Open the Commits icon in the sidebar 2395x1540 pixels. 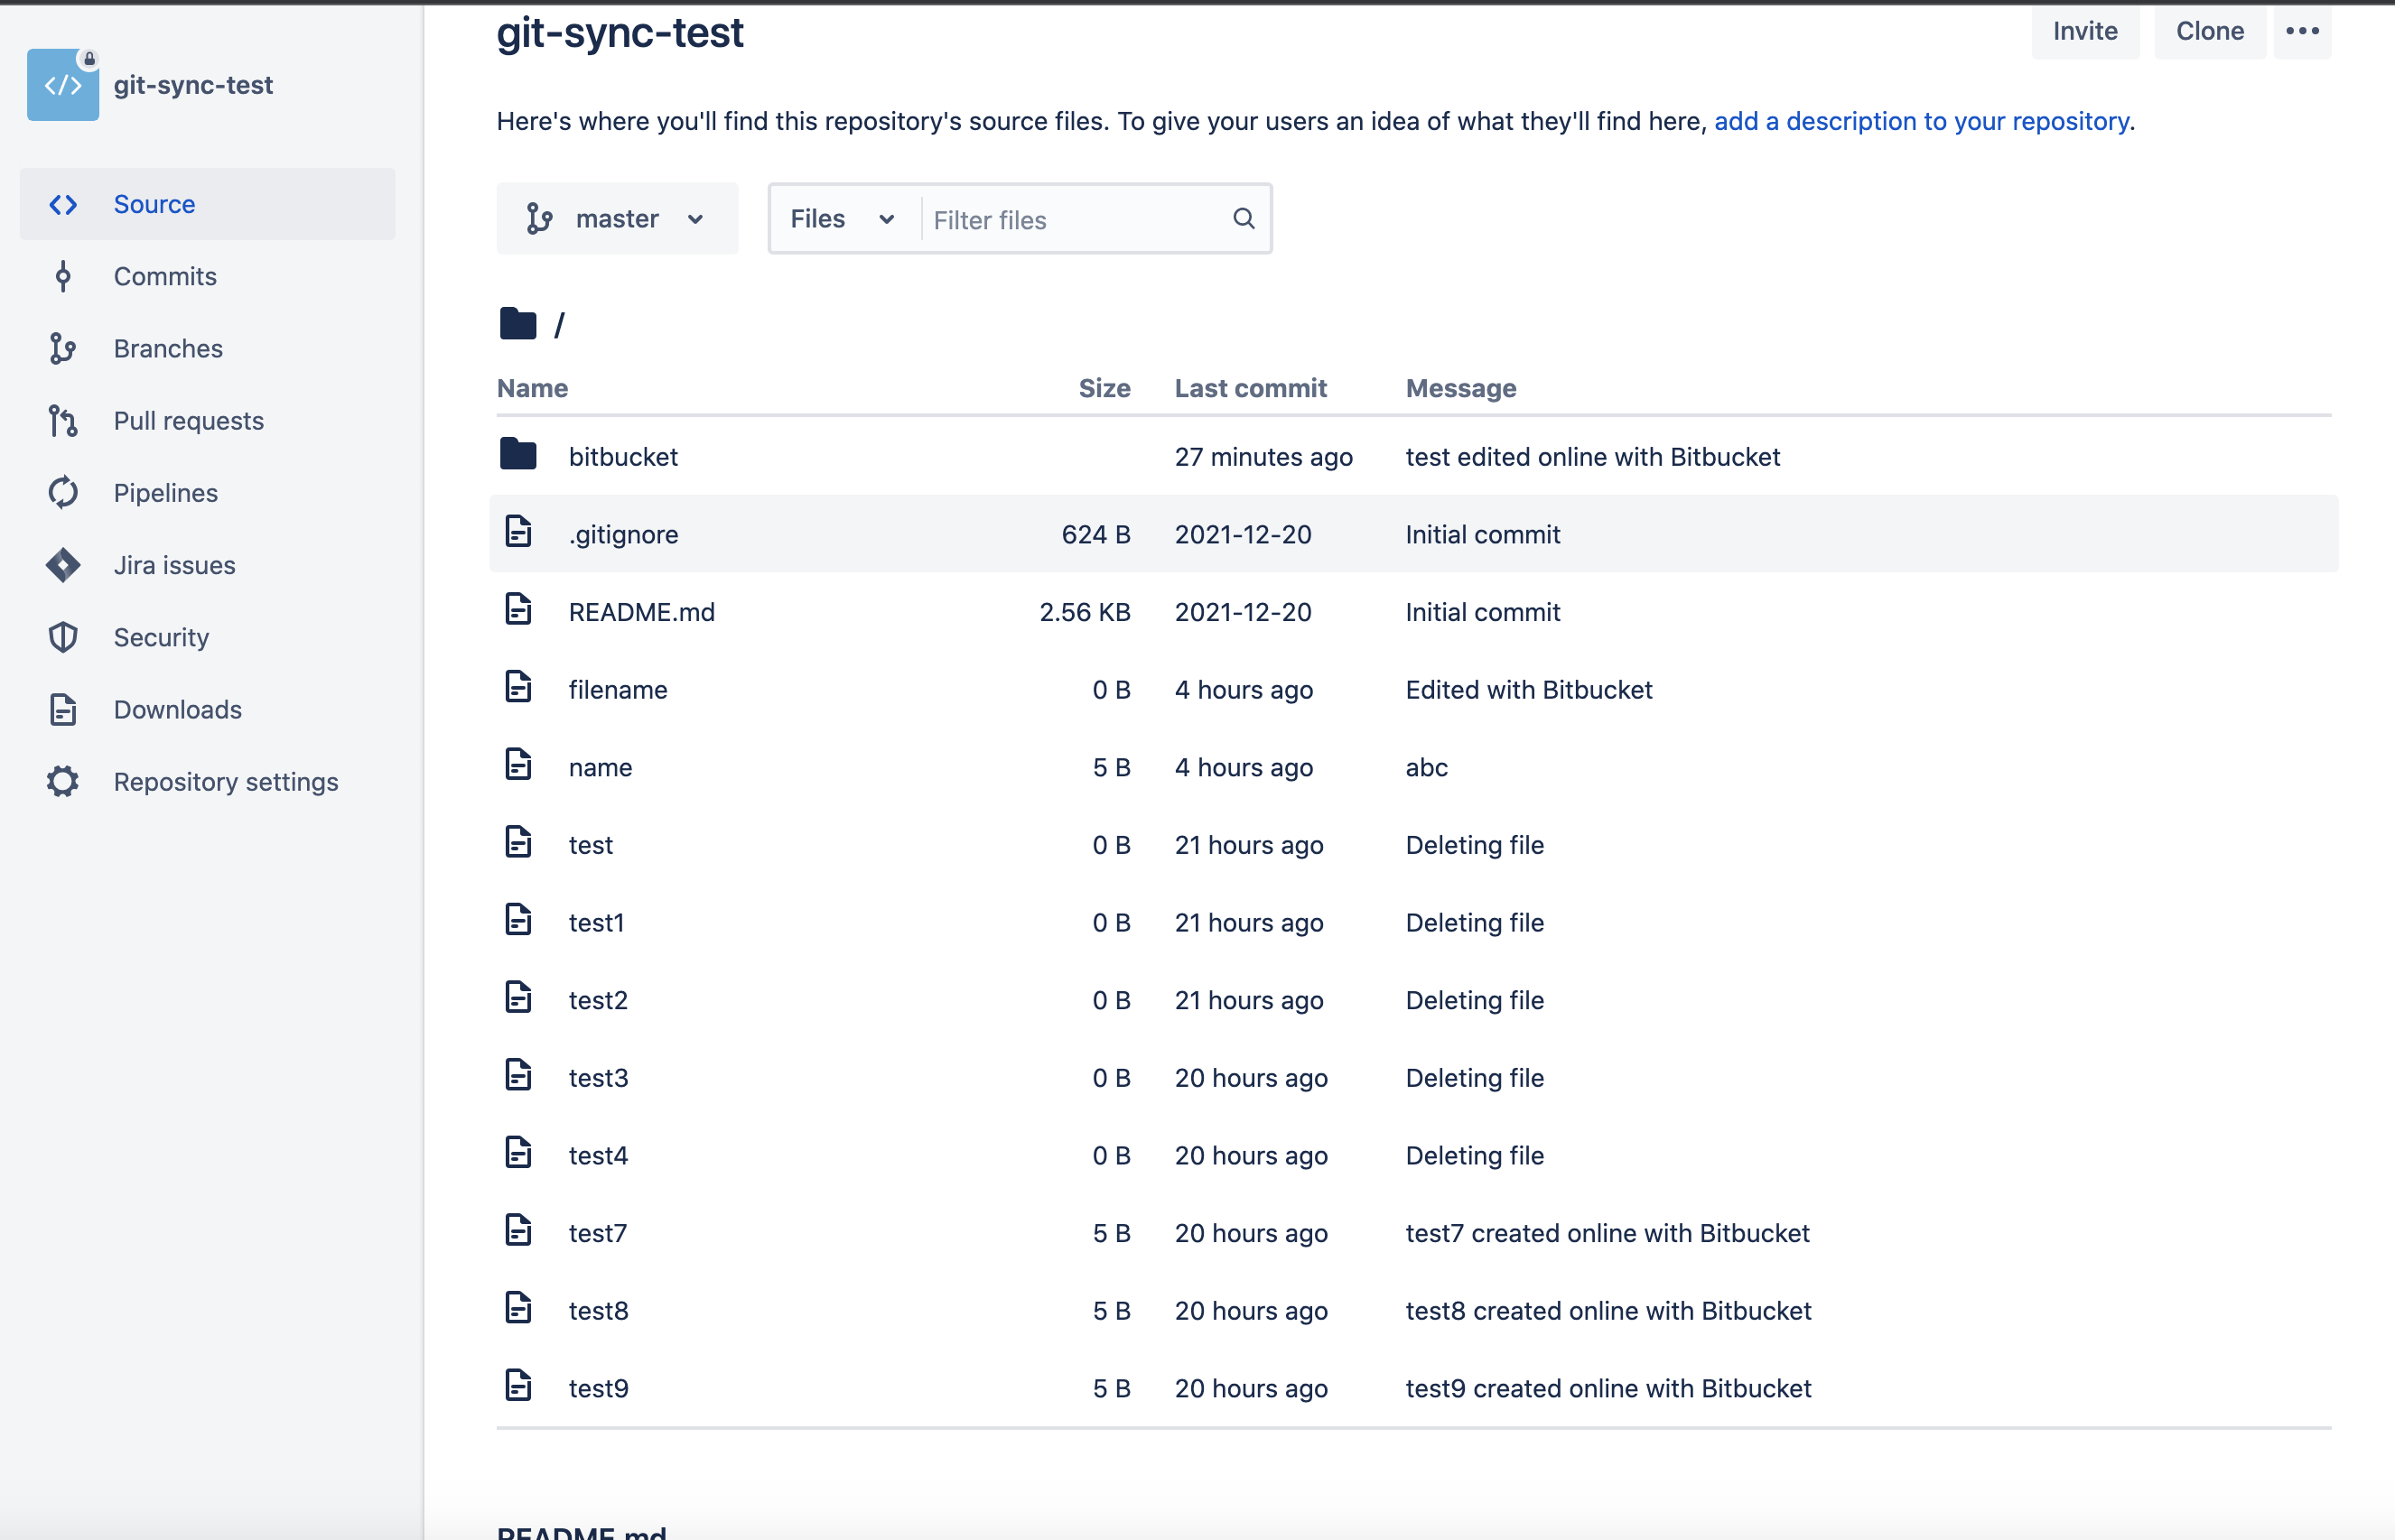63,277
